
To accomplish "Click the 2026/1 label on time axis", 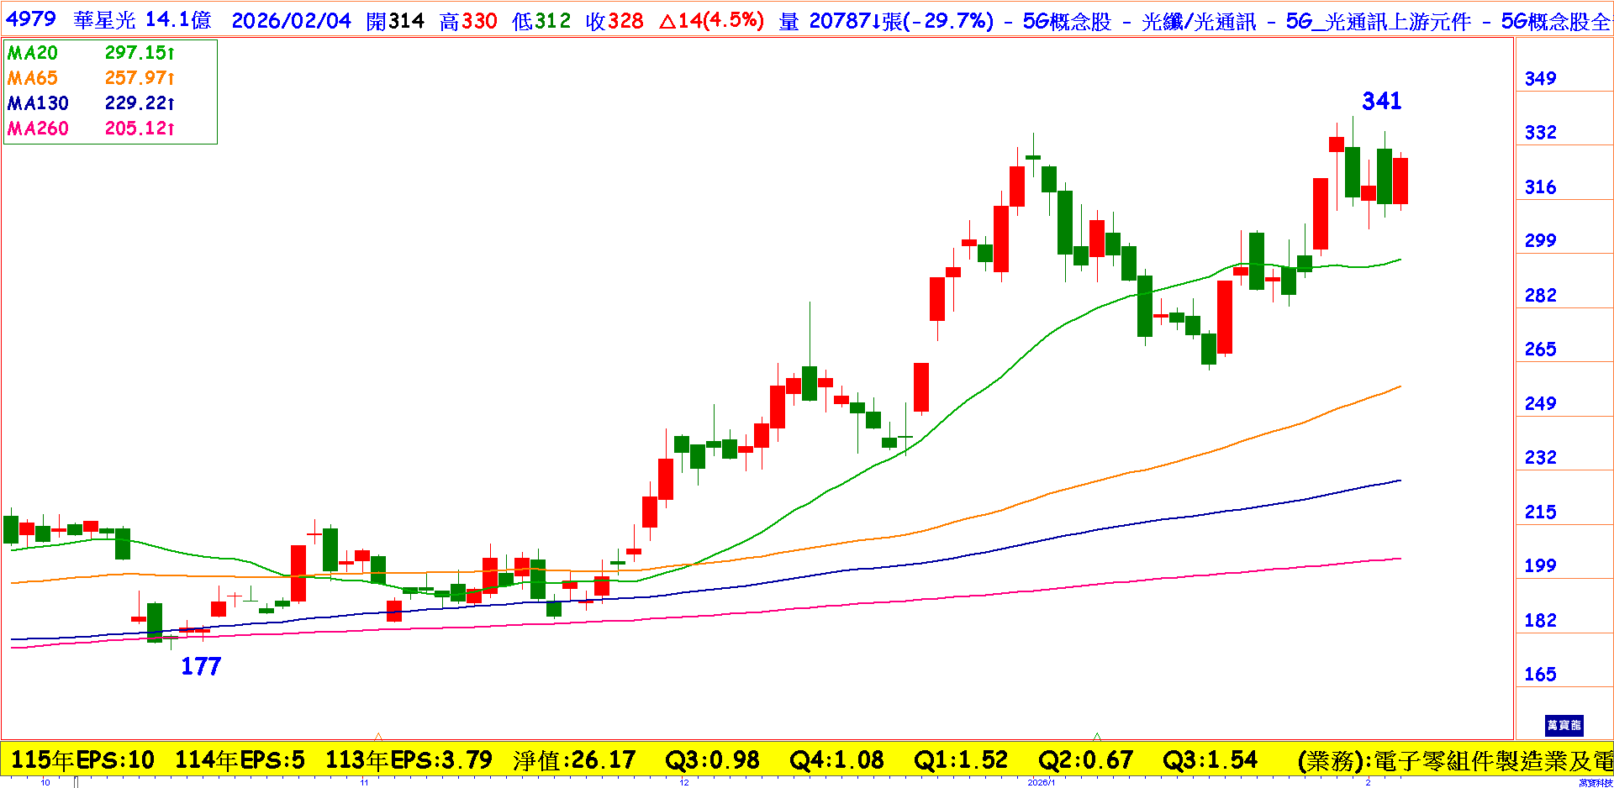I will point(1041,782).
